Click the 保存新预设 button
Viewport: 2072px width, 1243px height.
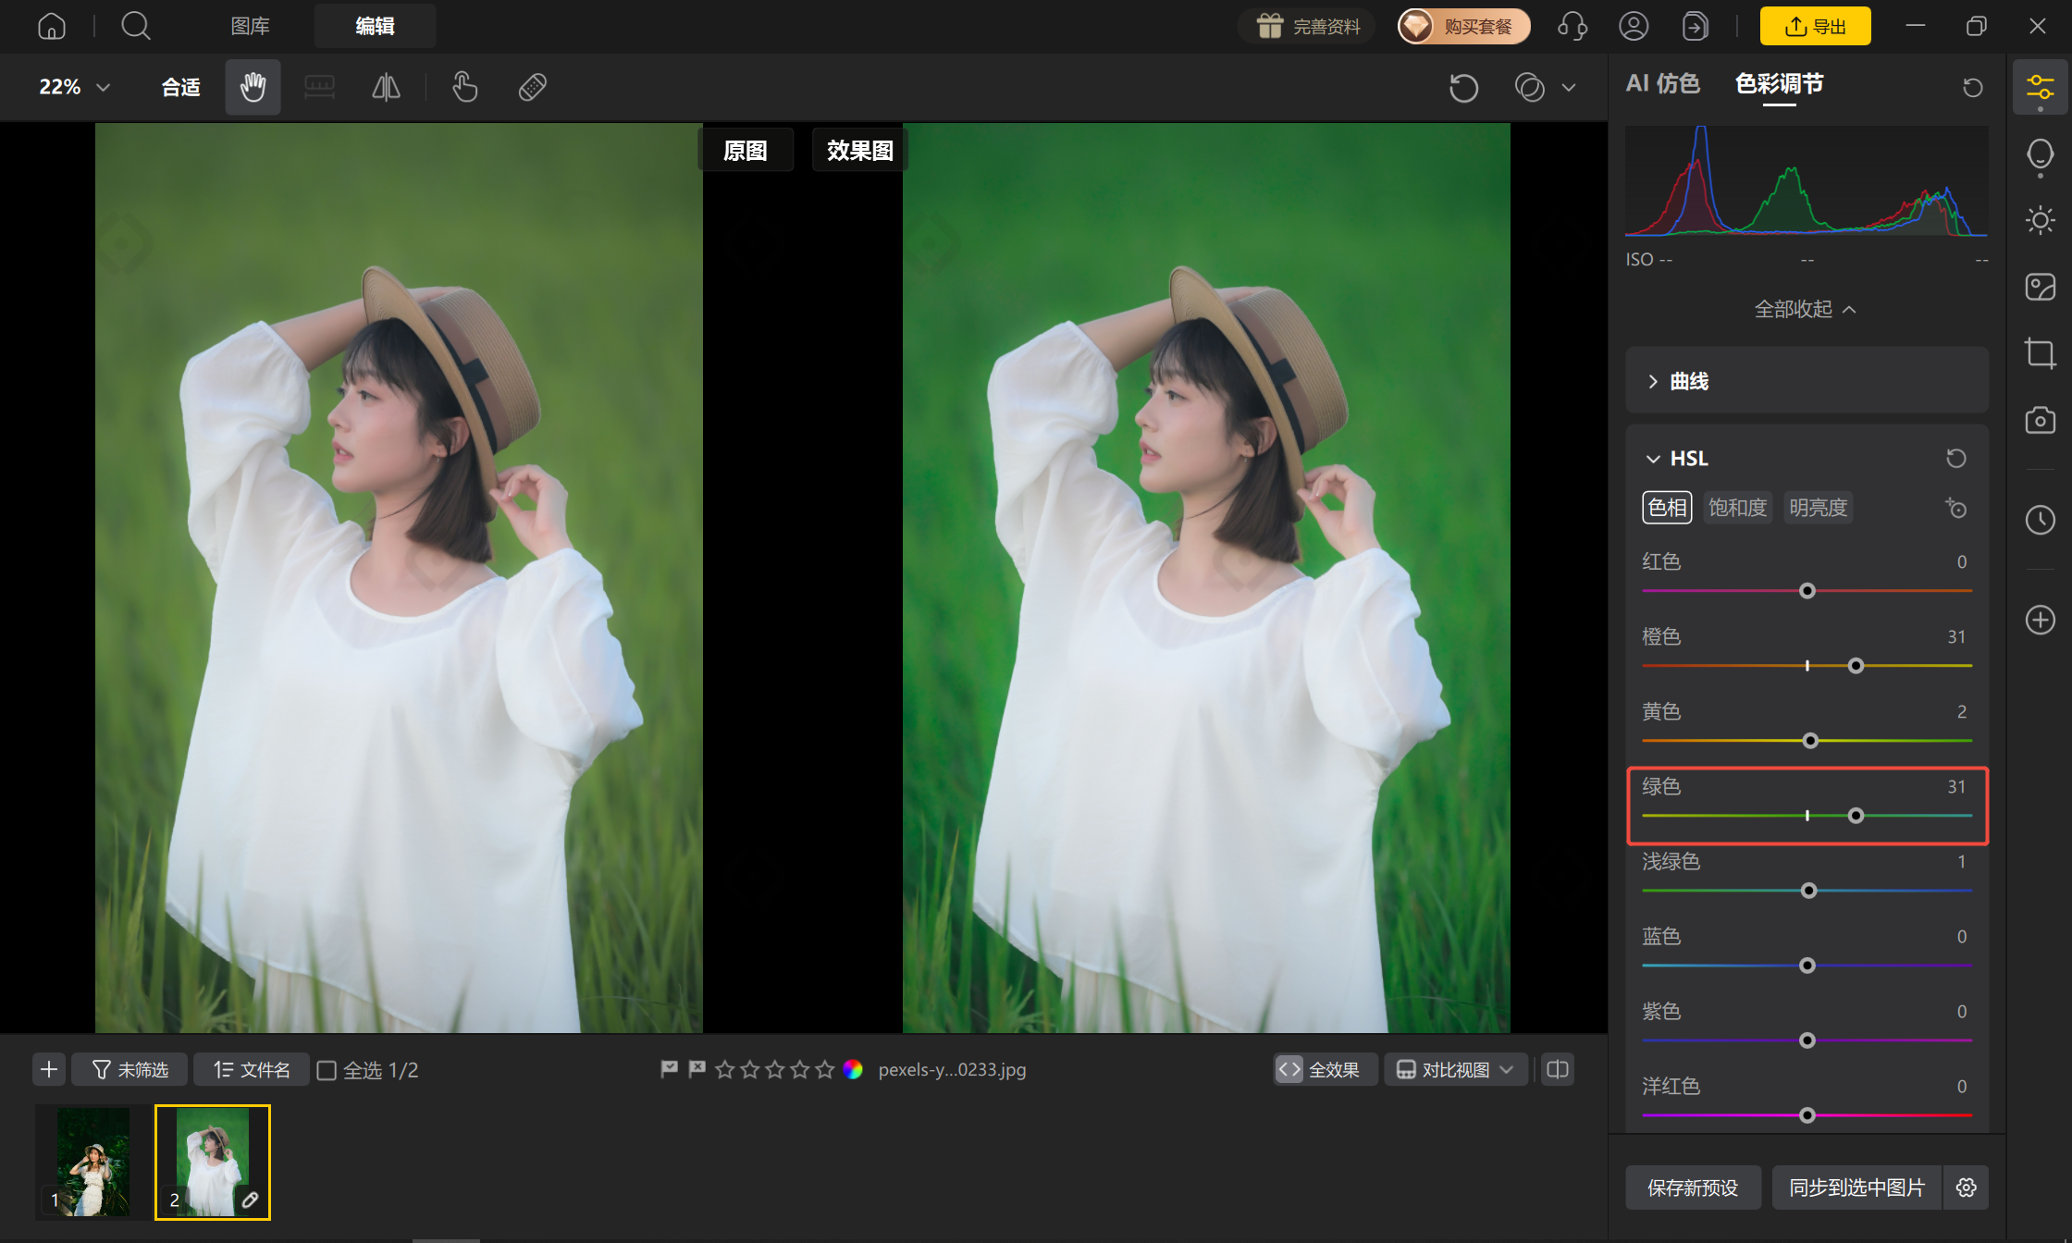(x=1693, y=1188)
